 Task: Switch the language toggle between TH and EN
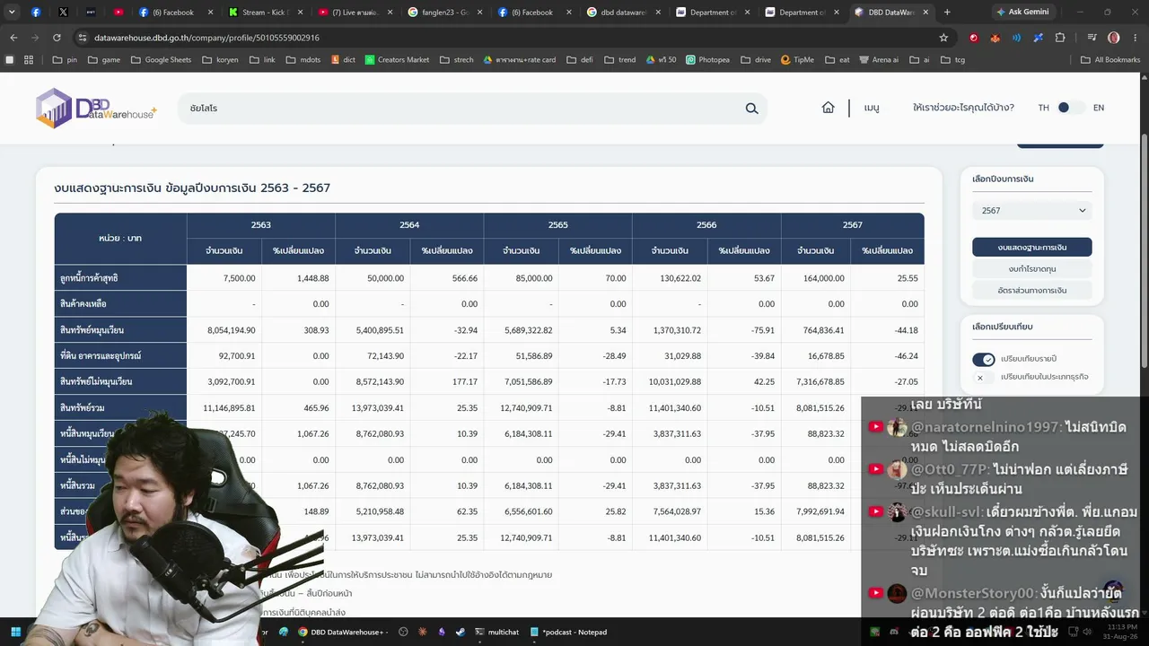[1070, 108]
